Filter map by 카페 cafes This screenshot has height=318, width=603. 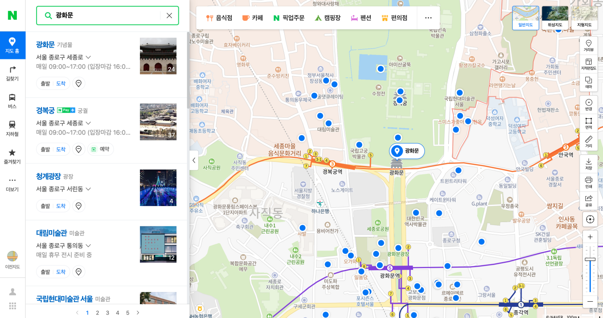coord(252,18)
